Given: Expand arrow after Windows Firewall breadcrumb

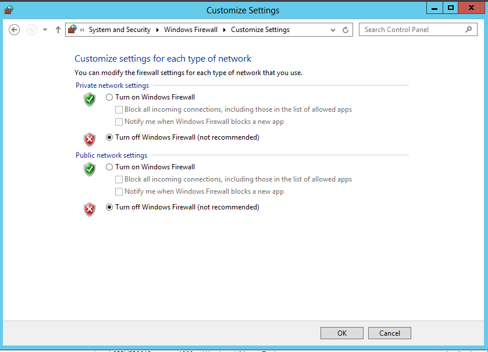Looking at the screenshot, I should click(225, 30).
